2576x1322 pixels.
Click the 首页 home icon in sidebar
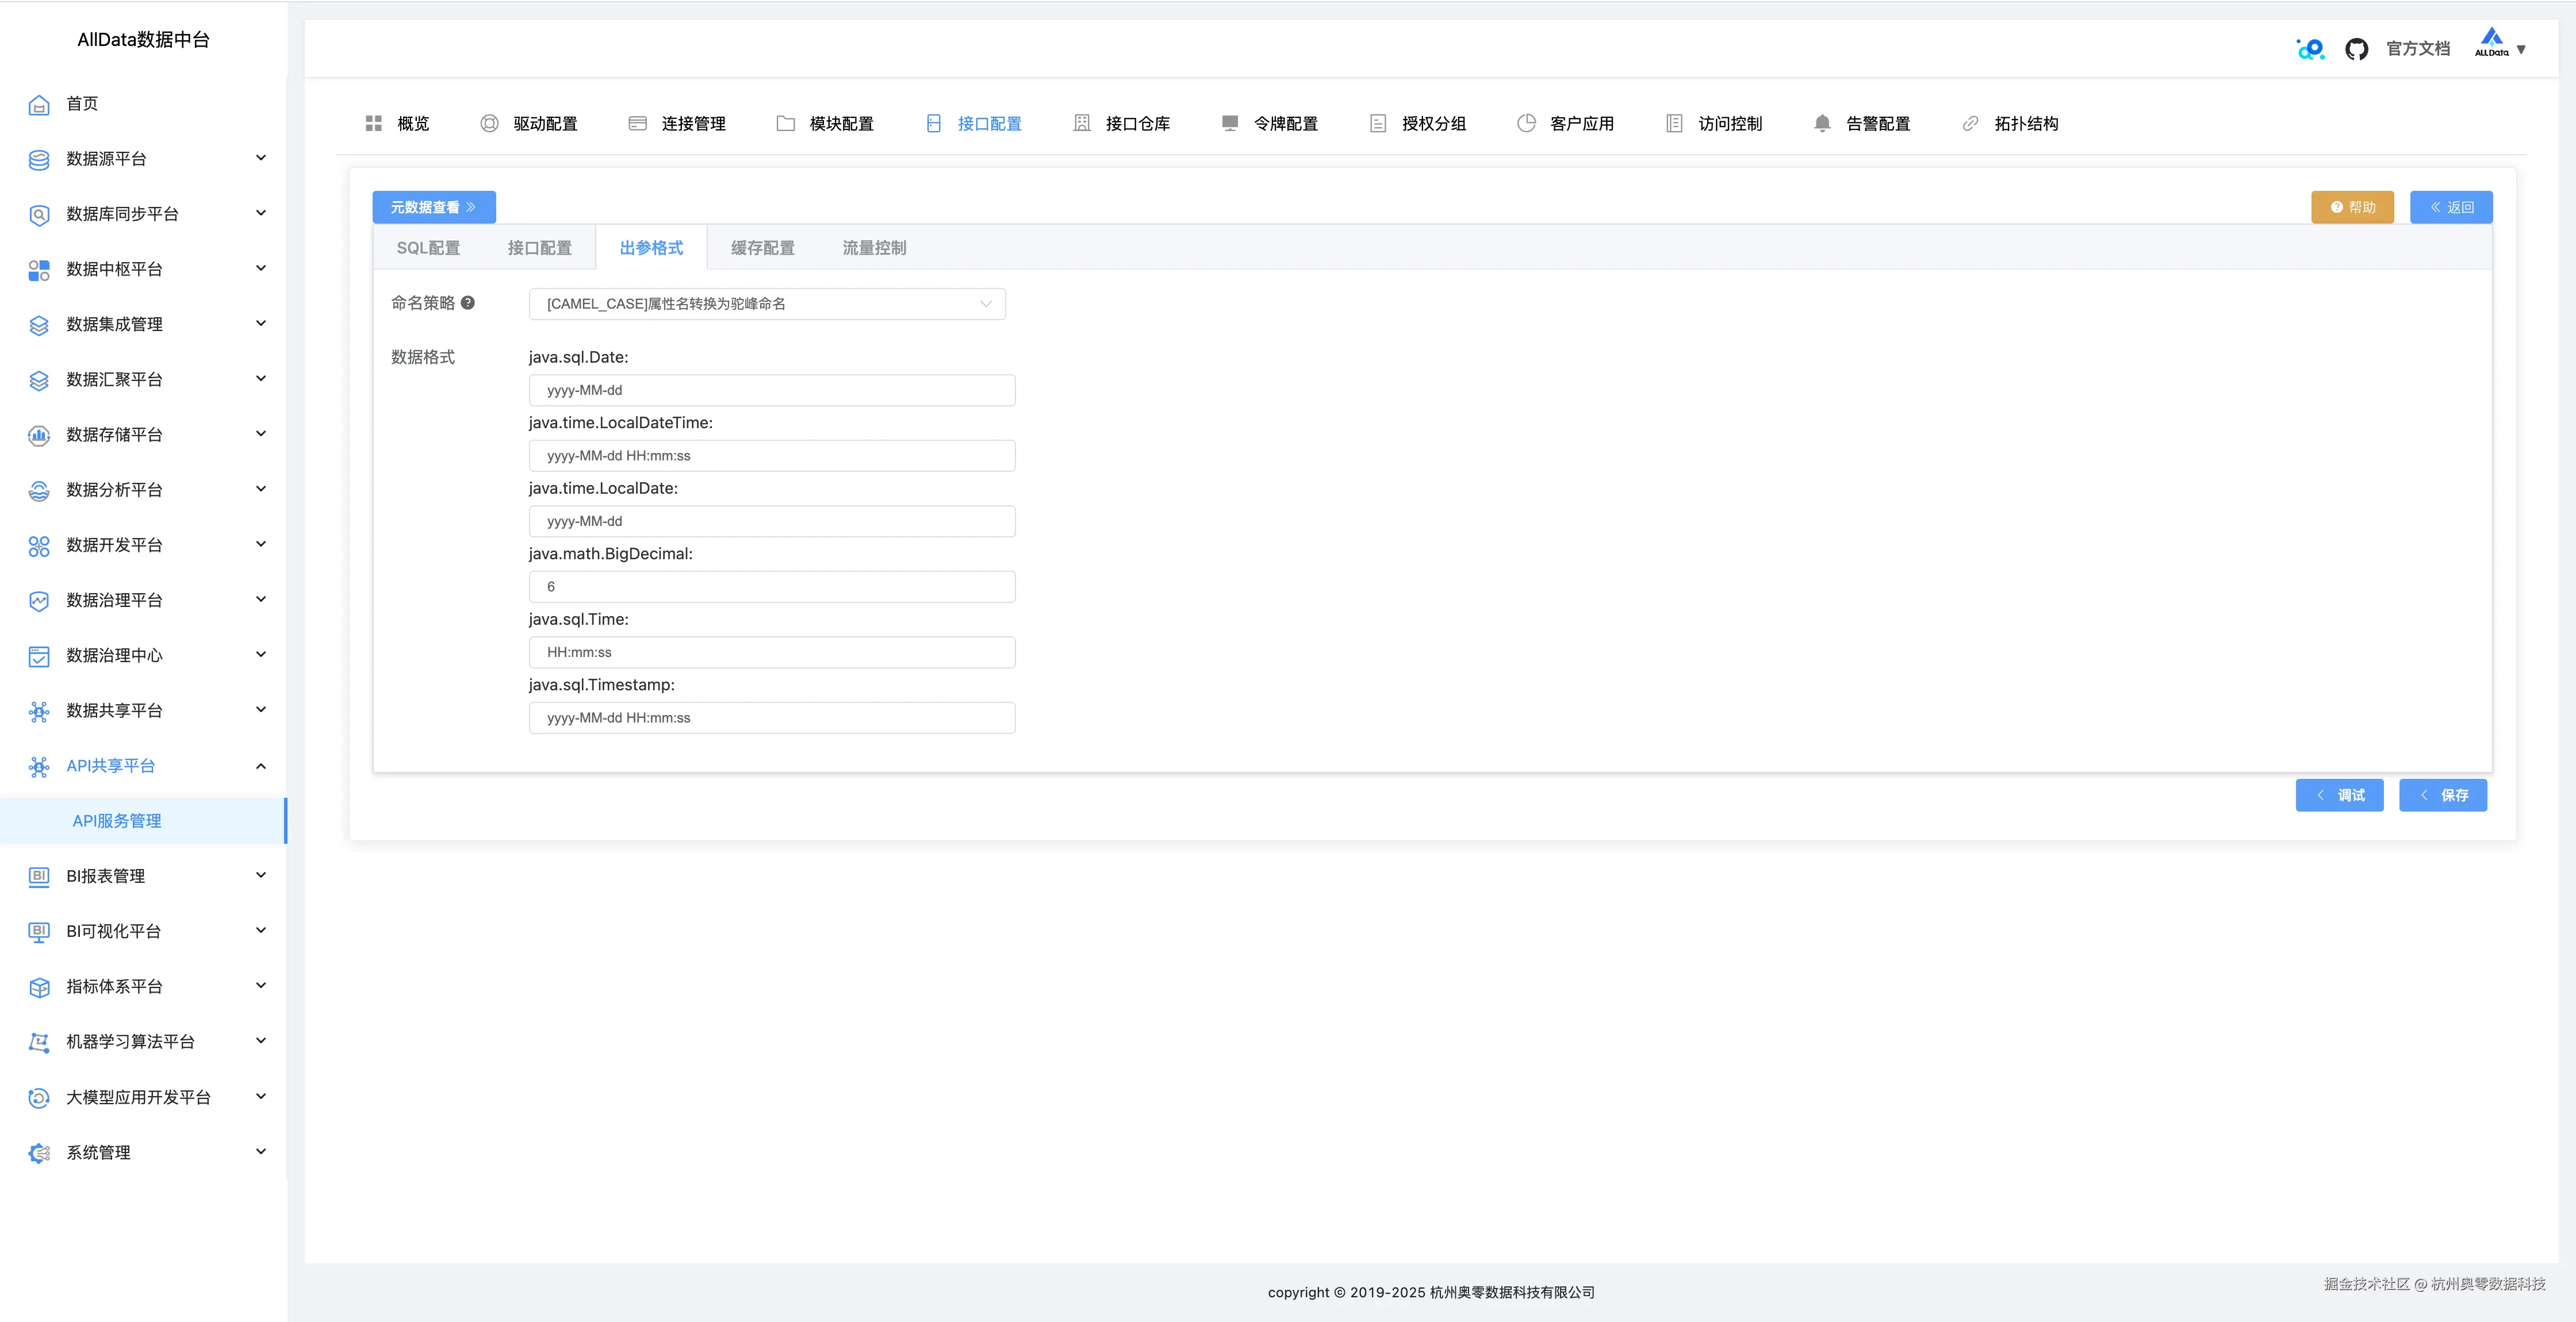point(39,104)
